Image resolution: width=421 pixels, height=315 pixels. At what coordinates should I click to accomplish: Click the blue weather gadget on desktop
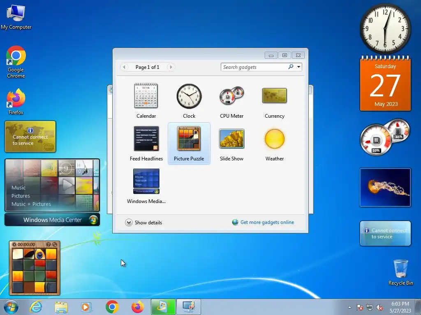(385, 233)
